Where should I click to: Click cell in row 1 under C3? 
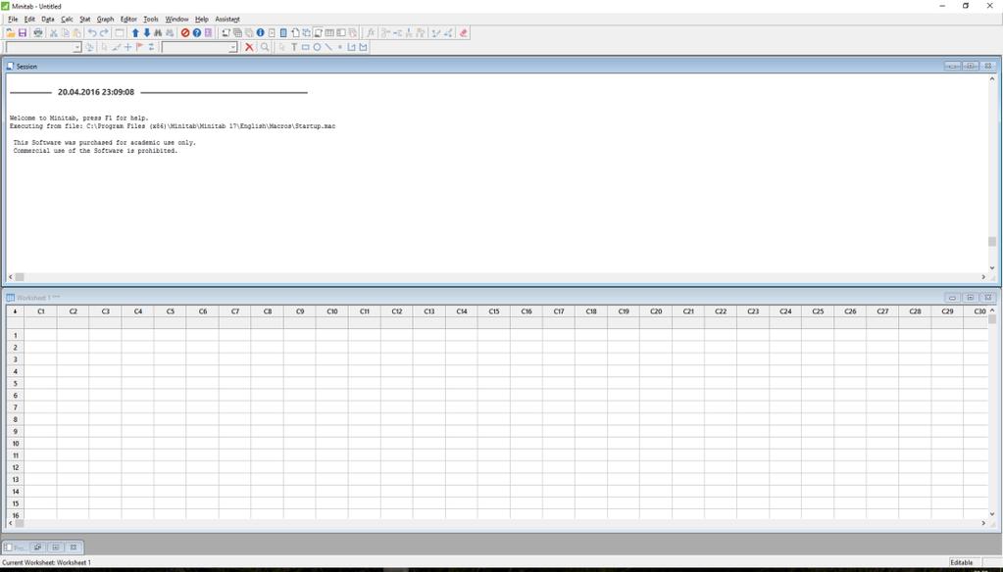pyautogui.click(x=106, y=336)
